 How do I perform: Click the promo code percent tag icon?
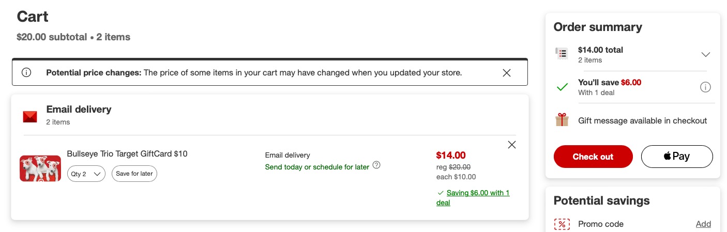[562, 224]
